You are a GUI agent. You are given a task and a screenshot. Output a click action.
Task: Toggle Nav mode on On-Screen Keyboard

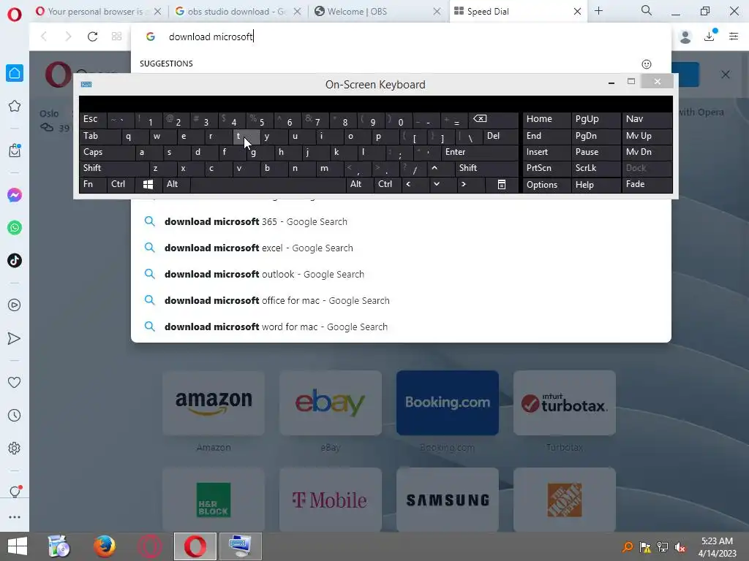pos(647,119)
